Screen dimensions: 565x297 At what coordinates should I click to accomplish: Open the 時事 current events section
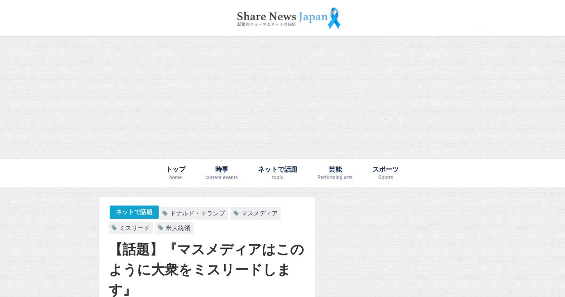click(222, 173)
